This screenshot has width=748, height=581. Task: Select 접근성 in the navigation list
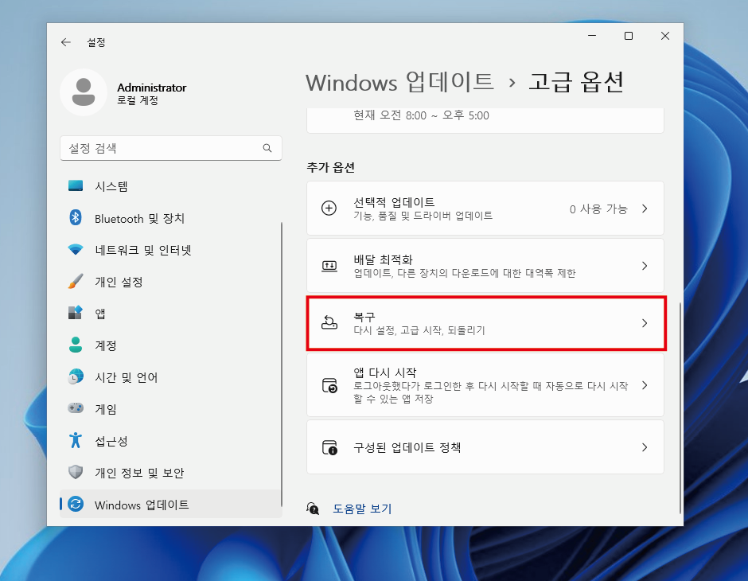171,440
